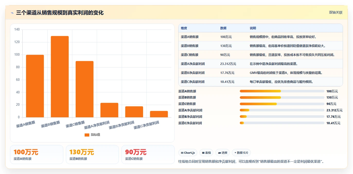Click the 渠道C销售额 progress bar

tap(282, 104)
